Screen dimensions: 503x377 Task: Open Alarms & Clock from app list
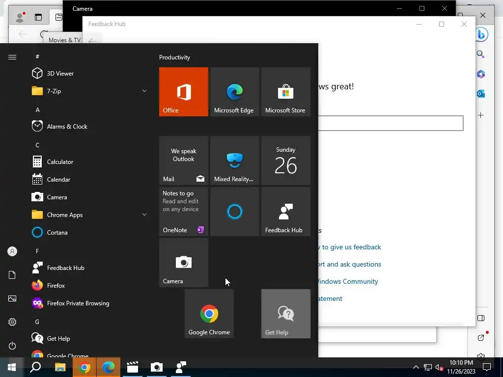[x=90, y=126]
